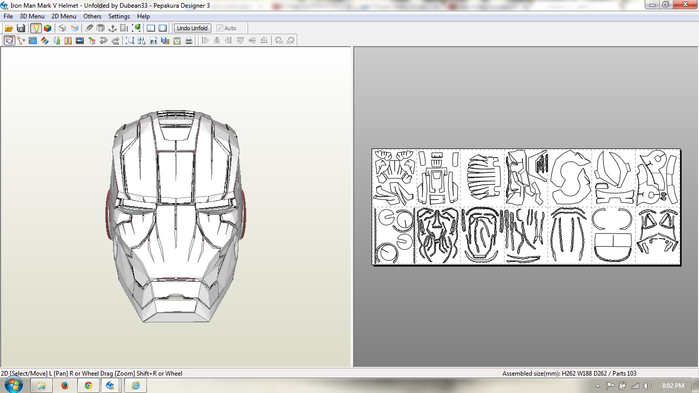Switch to the single-pane window layout icon
This screenshot has width=699, height=393.
(163, 28)
